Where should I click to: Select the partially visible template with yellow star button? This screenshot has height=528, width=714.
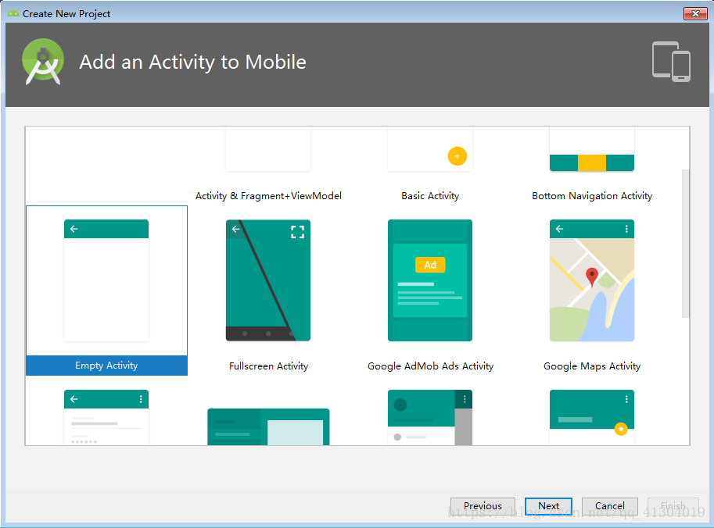click(592, 417)
